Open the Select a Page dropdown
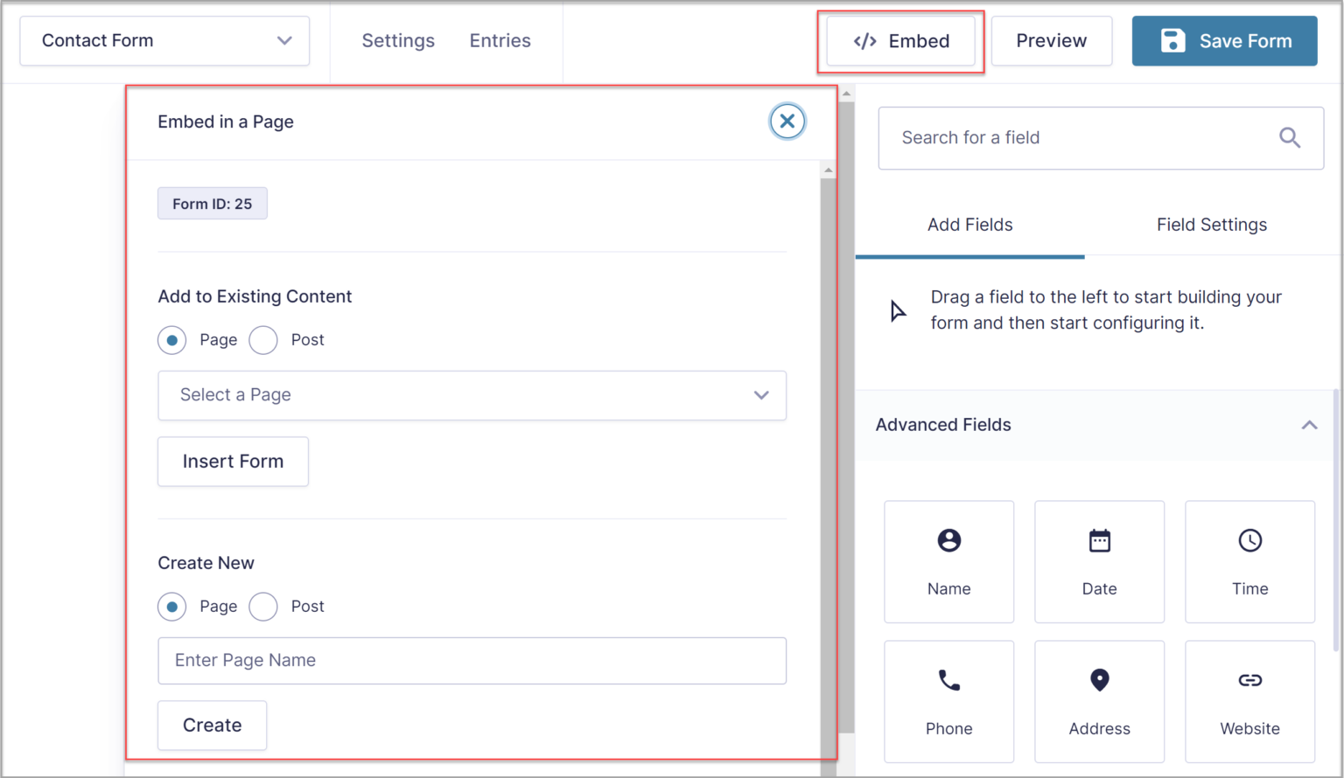This screenshot has height=778, width=1344. 472,395
